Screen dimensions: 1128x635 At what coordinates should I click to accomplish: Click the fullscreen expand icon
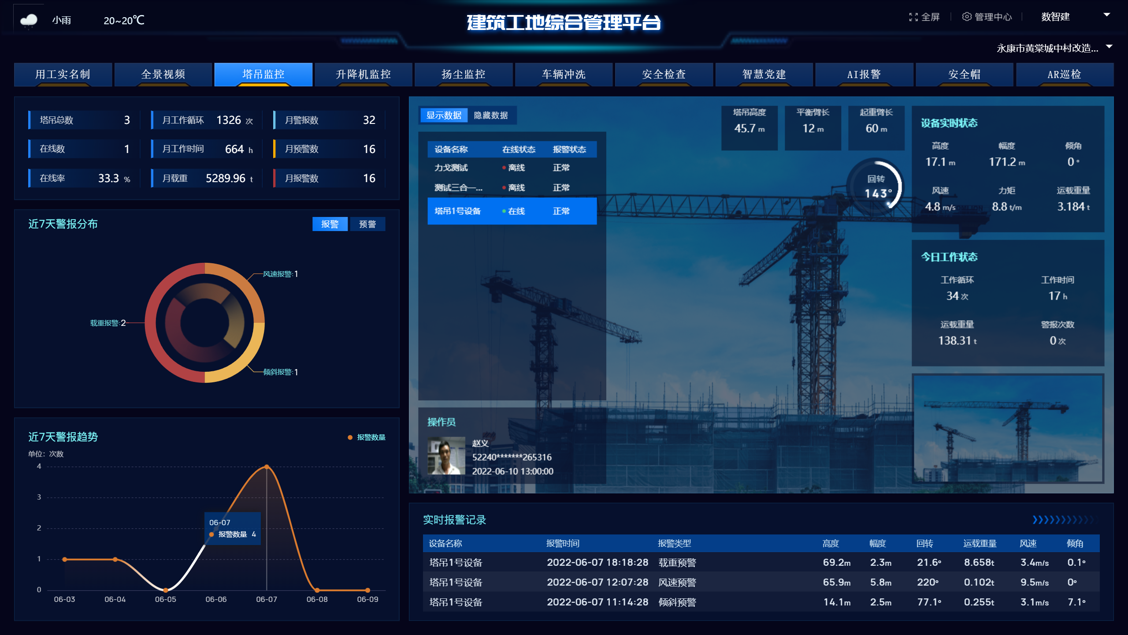913,17
